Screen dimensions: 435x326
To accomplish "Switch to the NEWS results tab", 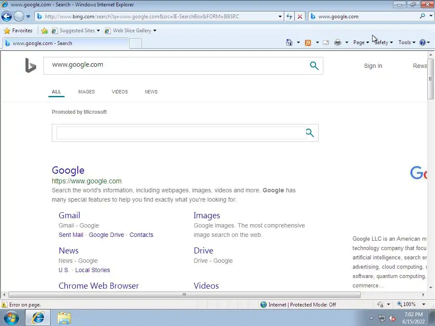I will point(151,92).
